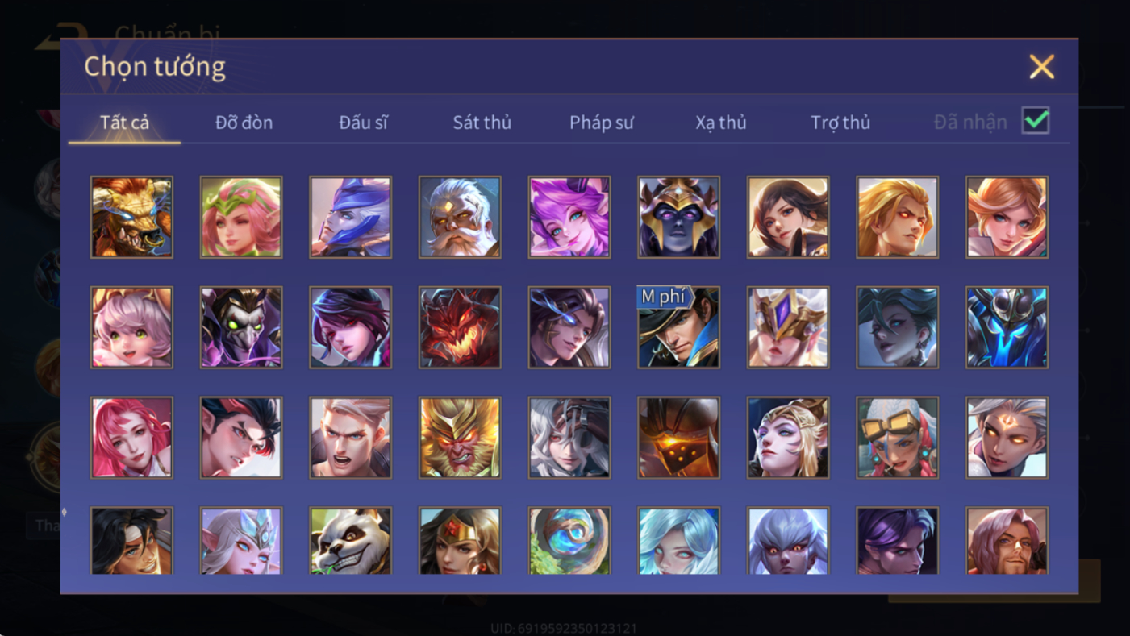Image resolution: width=1130 pixels, height=636 pixels.
Task: Choose the white-bearded old man hero
Action: pyautogui.click(x=460, y=218)
